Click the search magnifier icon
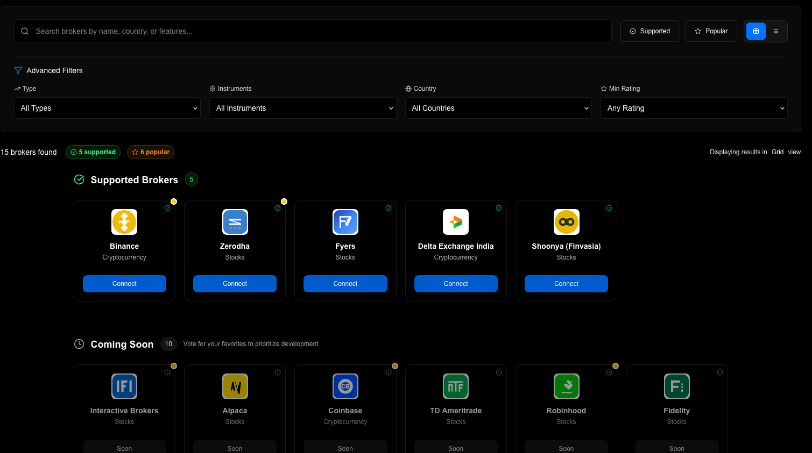Screen dimensions: 812x453 25,31
